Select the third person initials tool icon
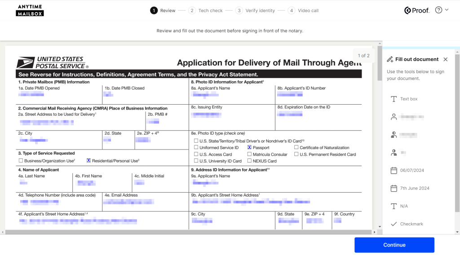Screen dimensions: 460x255 click(394, 152)
